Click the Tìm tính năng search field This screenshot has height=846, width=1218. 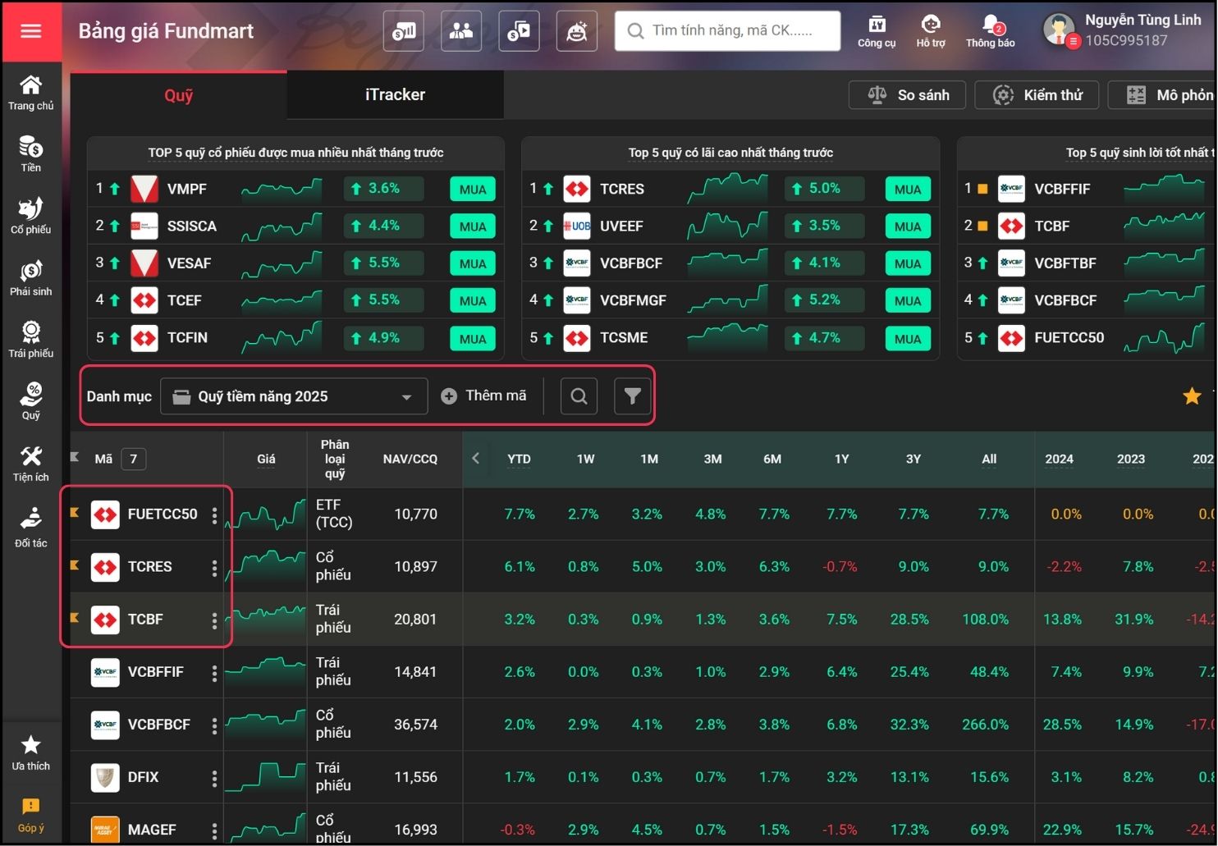pos(727,31)
